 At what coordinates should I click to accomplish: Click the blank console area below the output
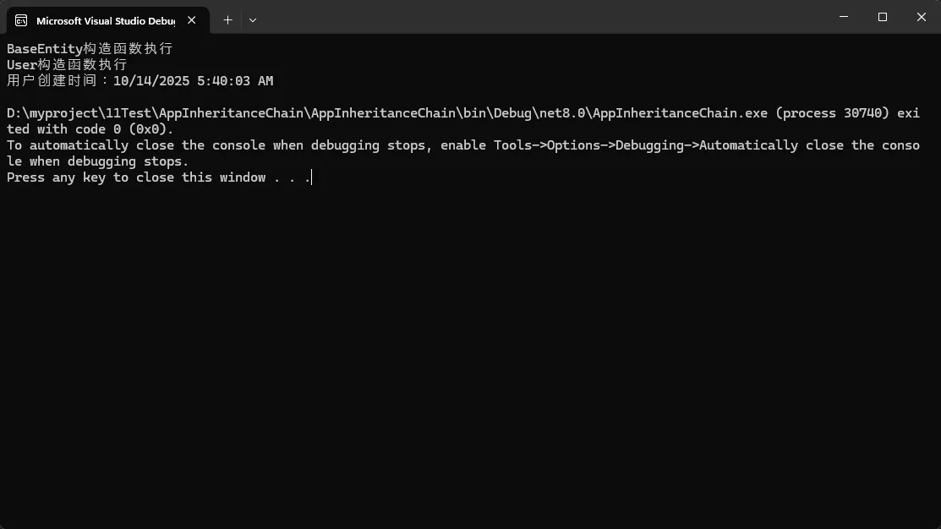[x=470, y=355]
